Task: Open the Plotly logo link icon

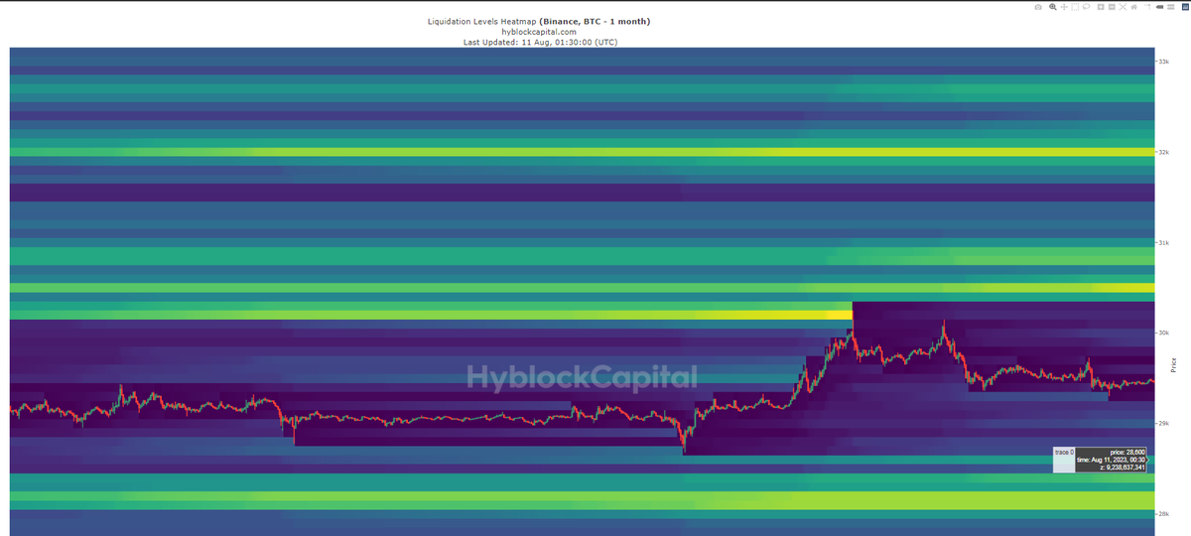Action: [1185, 7]
